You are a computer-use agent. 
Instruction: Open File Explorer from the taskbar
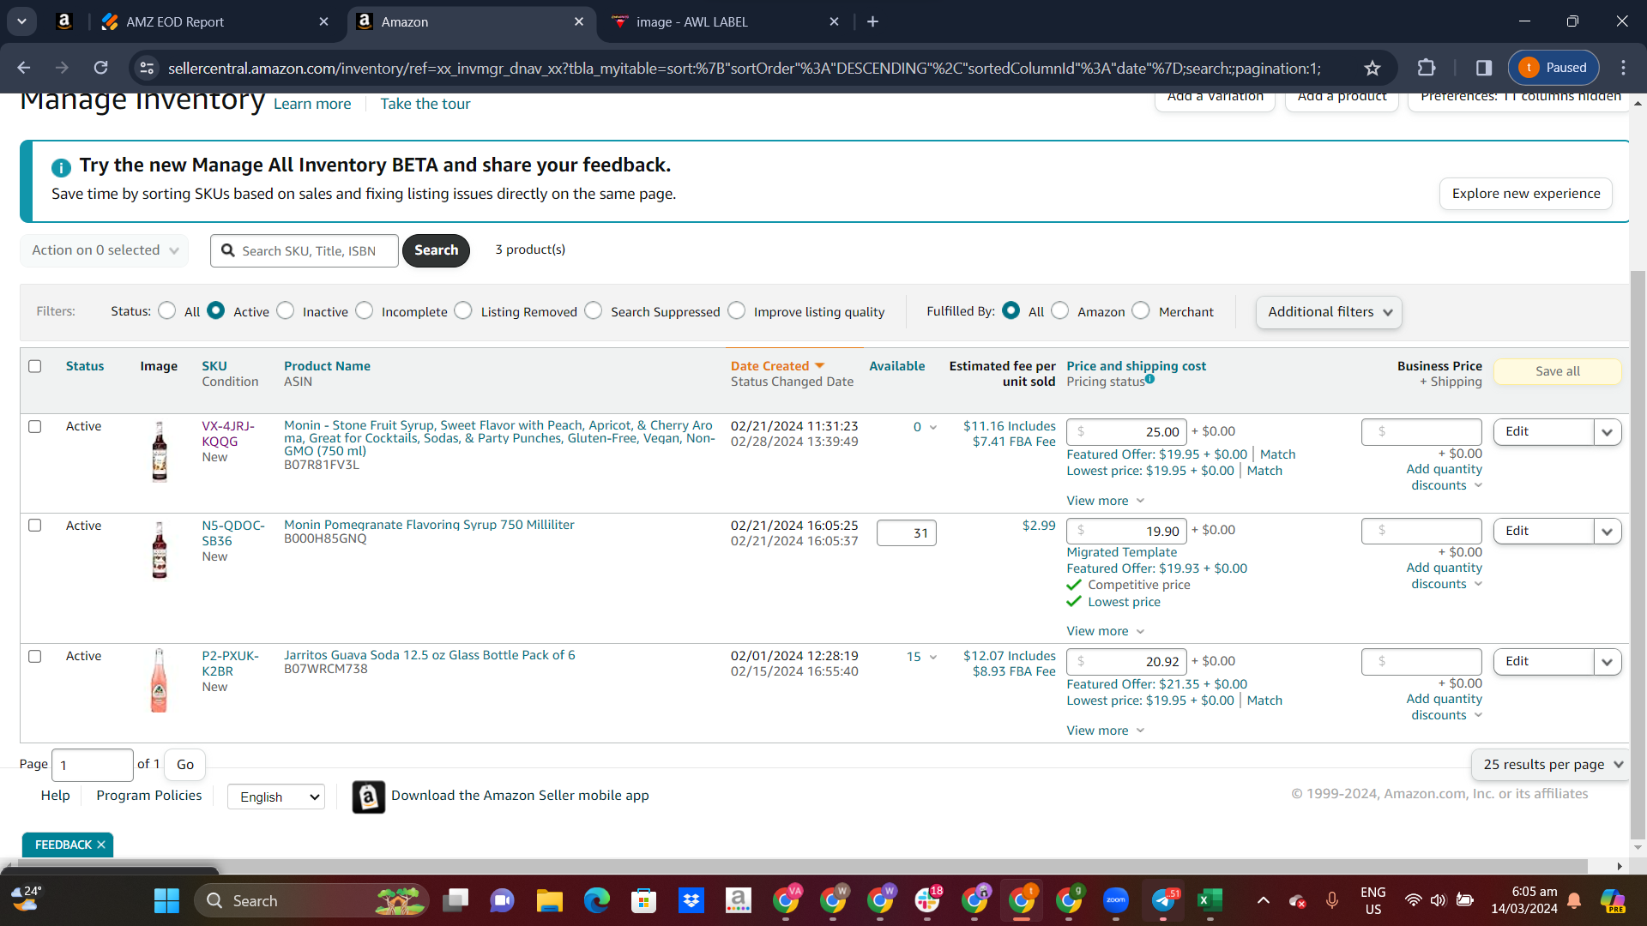[x=549, y=900]
